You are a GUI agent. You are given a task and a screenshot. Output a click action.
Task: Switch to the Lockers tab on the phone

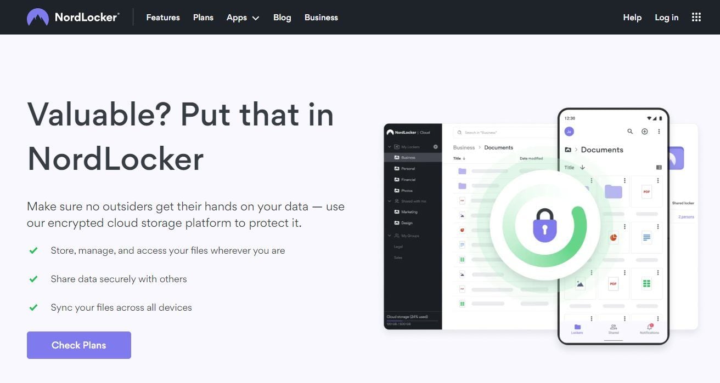[x=577, y=329]
